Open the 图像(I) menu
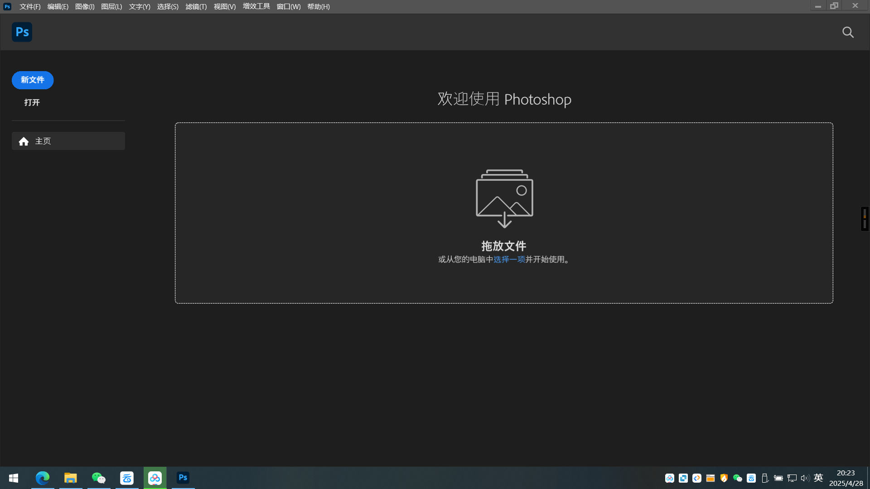 point(85,7)
